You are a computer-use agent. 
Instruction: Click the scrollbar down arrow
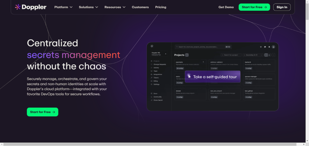click(x=307, y=141)
